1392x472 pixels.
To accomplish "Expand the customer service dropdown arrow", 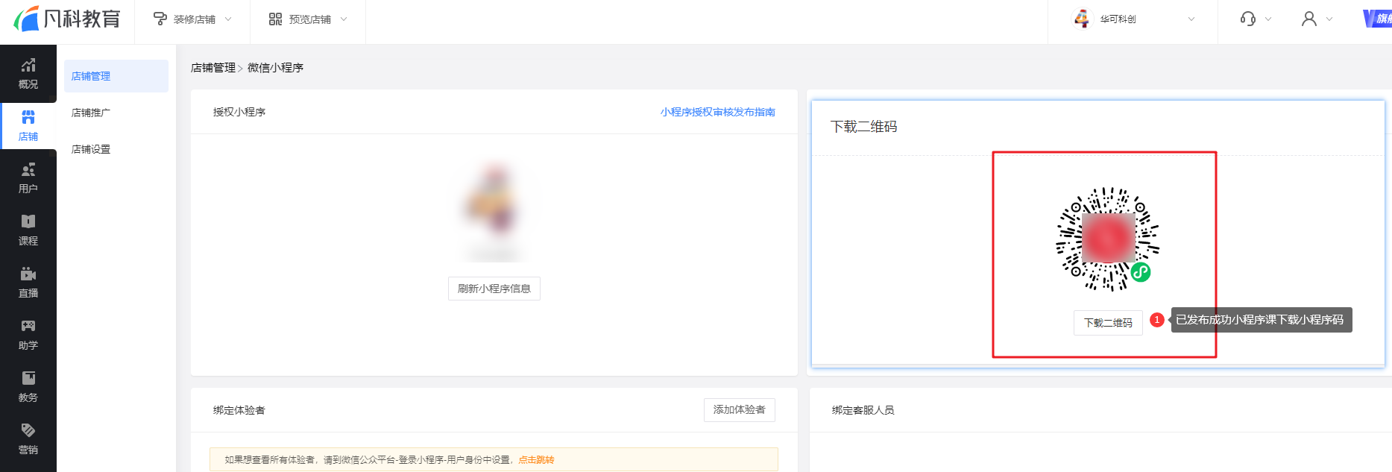I will tap(1268, 19).
